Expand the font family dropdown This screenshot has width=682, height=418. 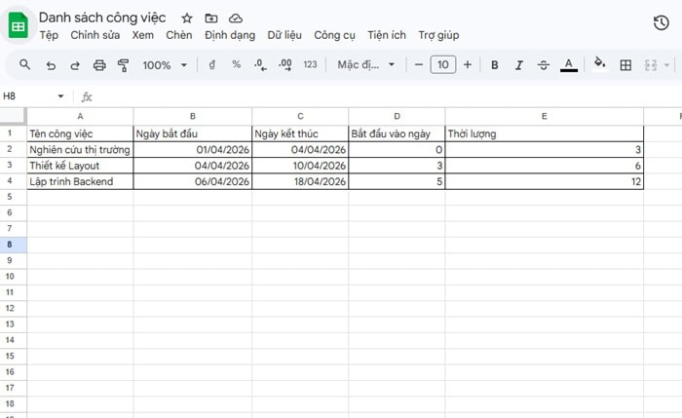pos(366,65)
